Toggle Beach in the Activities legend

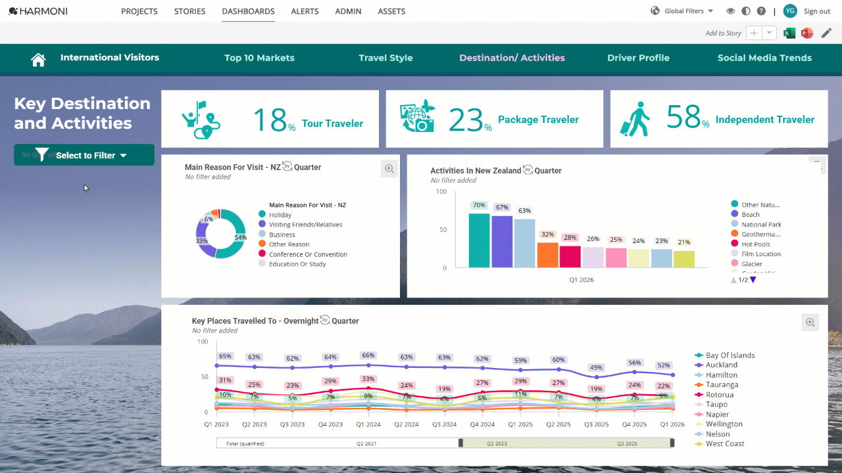[745, 214]
